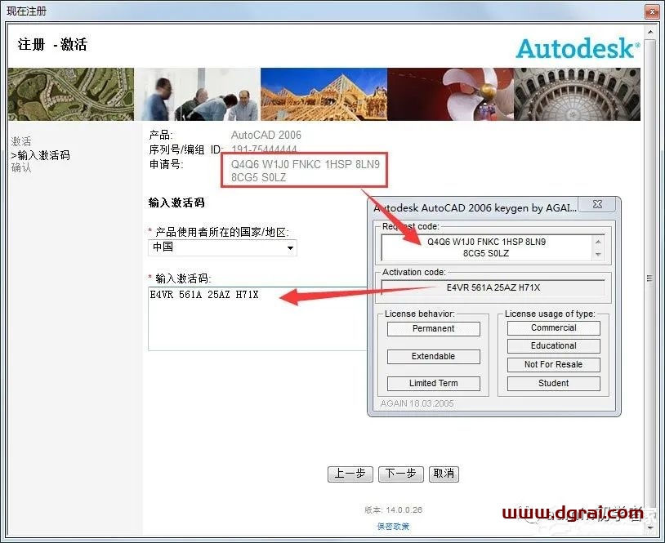Click Request code field's up arrow

[598, 242]
